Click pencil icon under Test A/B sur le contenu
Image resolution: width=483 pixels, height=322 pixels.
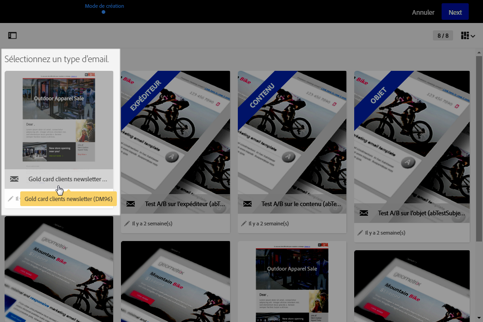click(x=244, y=224)
